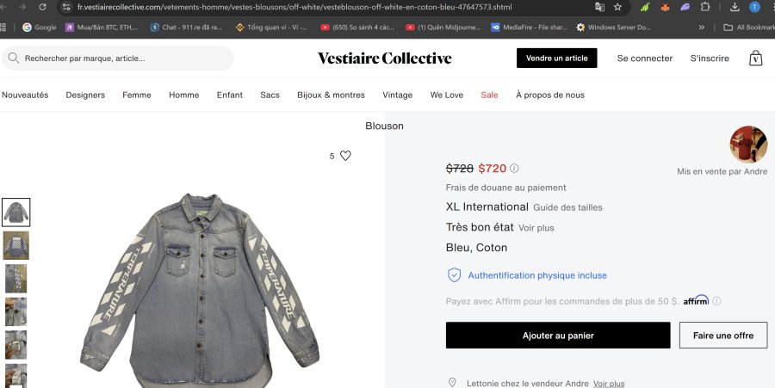The height and width of the screenshot is (388, 775).
Task: Open the Sale menu item
Action: point(489,95)
